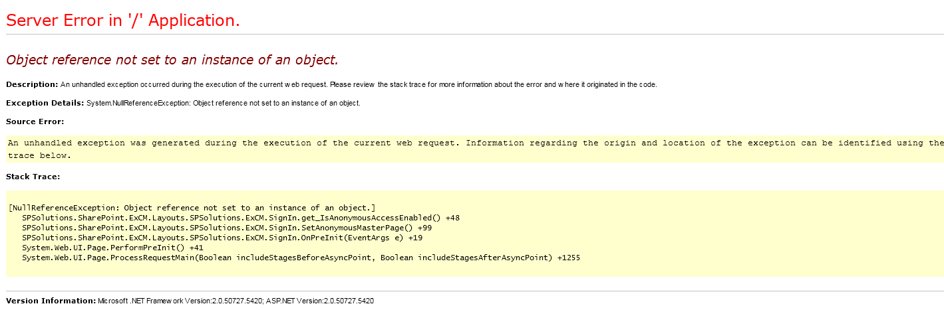Viewport: 944px width, 310px height.
Task: Click the italic 'Object reference not set' subheading
Action: point(172,60)
